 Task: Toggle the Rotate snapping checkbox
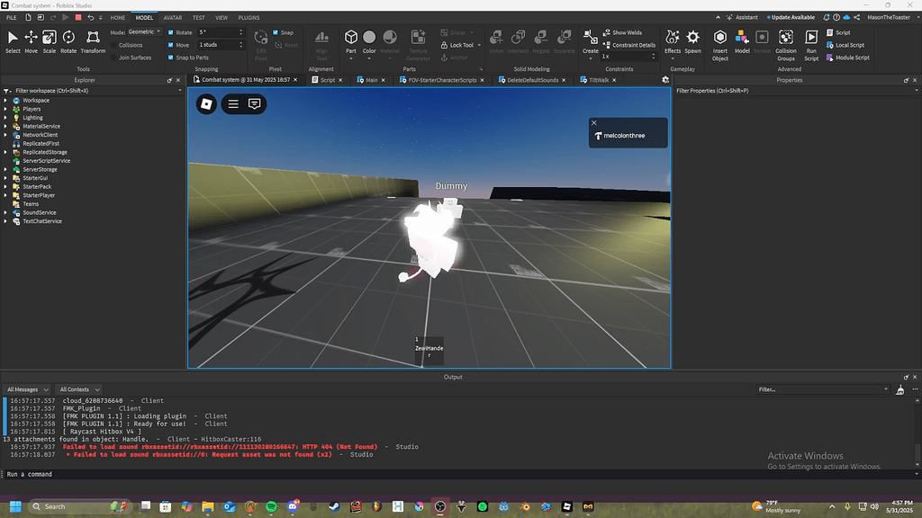[171, 33]
